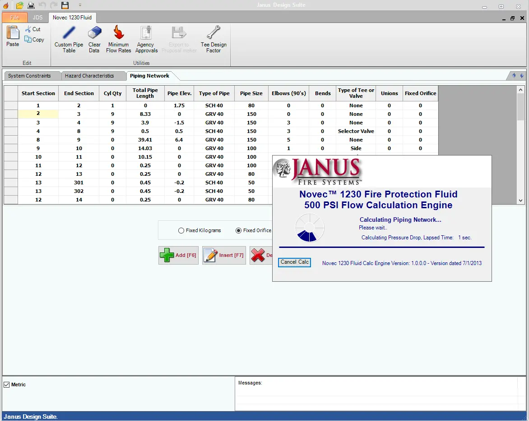Click the "1.75" pipe elevation cell

pyautogui.click(x=179, y=105)
